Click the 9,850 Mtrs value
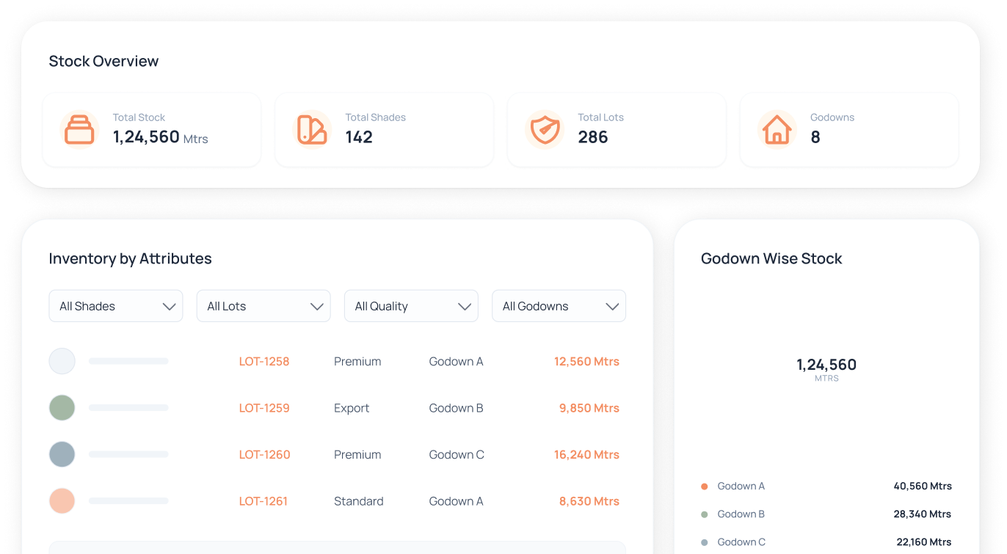This screenshot has height=554, width=1007. tap(589, 408)
